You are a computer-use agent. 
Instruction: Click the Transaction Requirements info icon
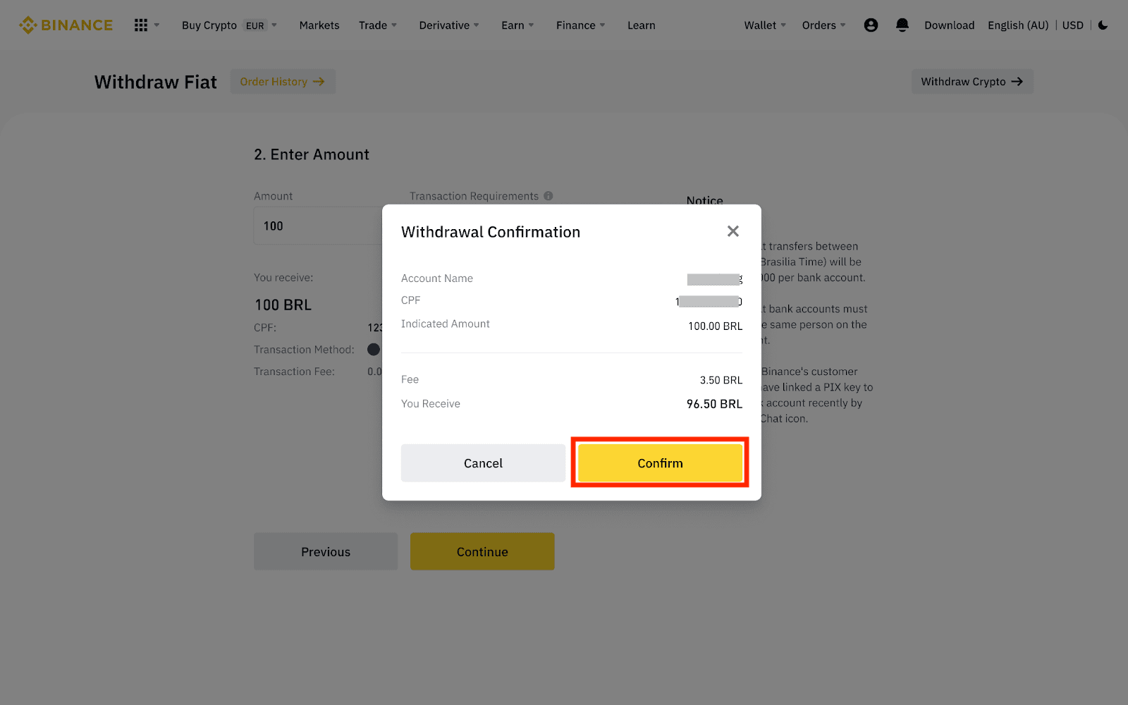point(548,196)
